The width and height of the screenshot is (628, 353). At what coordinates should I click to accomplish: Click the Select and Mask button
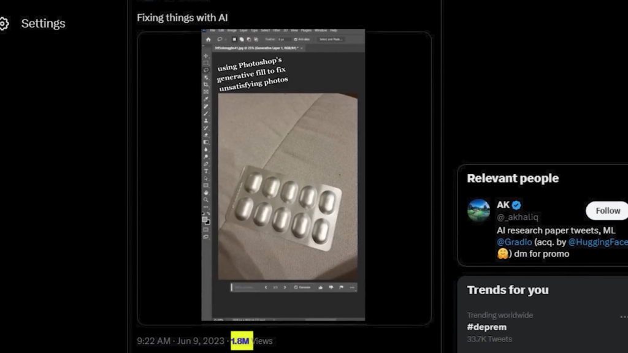[x=331, y=39]
